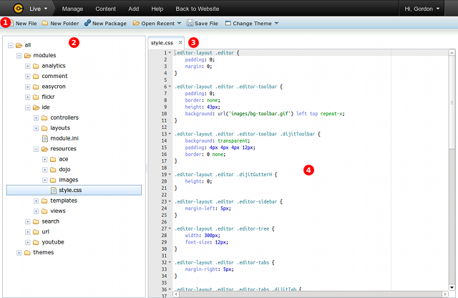Image resolution: width=458 pixels, height=298 pixels.
Task: Click the Save File disk icon
Action: [190, 24]
